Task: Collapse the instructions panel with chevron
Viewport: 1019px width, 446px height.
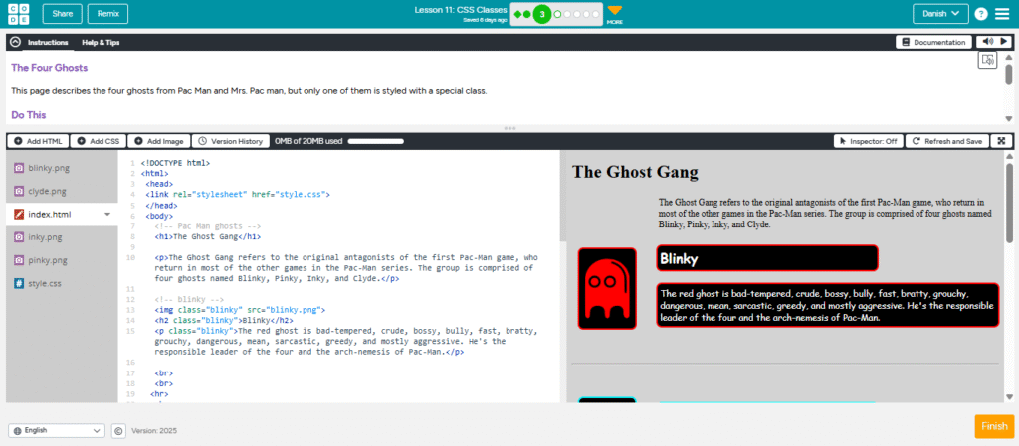Action: coord(15,43)
